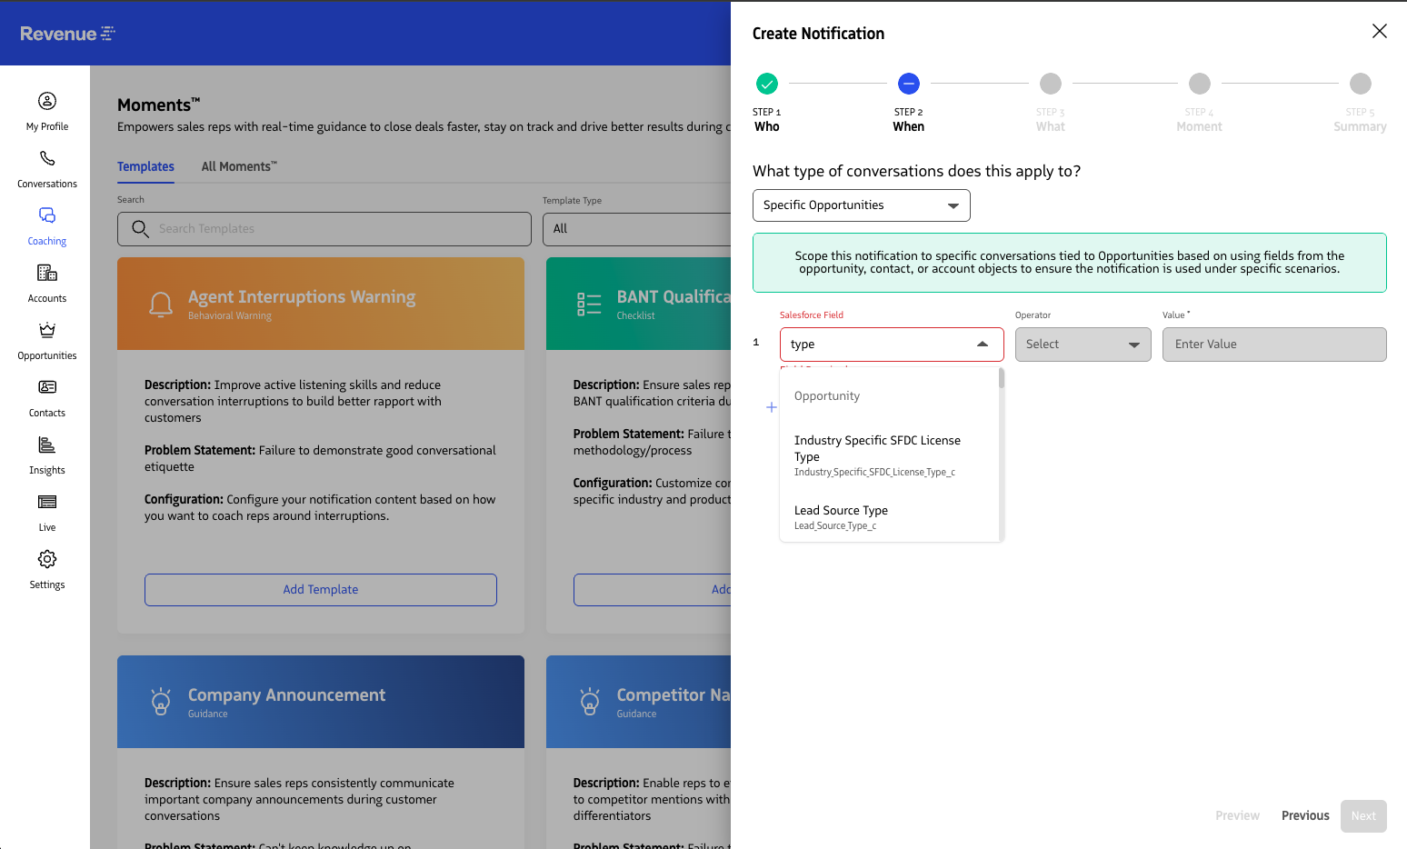Open My Profile icon in sidebar
The width and height of the screenshot is (1407, 849).
point(47,101)
